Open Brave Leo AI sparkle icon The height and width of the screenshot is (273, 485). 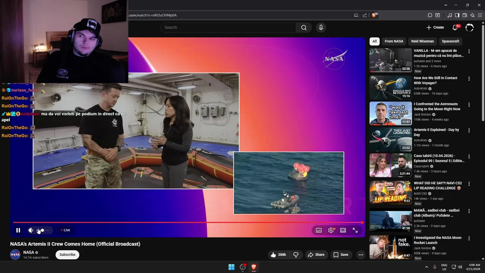point(472,15)
